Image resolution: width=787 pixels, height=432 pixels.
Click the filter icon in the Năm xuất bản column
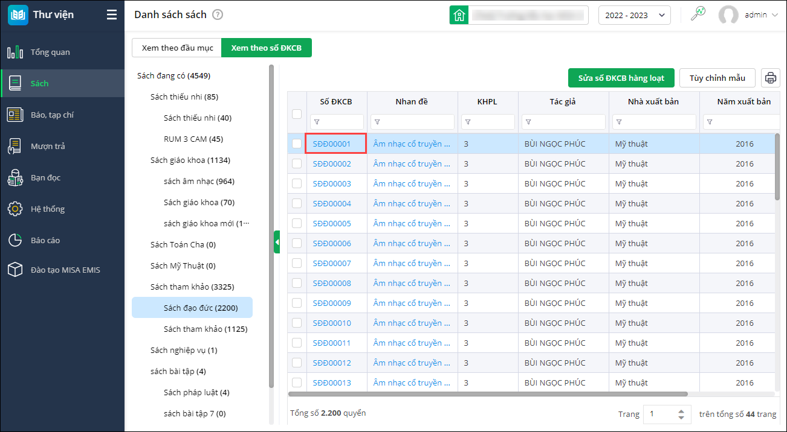tap(710, 122)
